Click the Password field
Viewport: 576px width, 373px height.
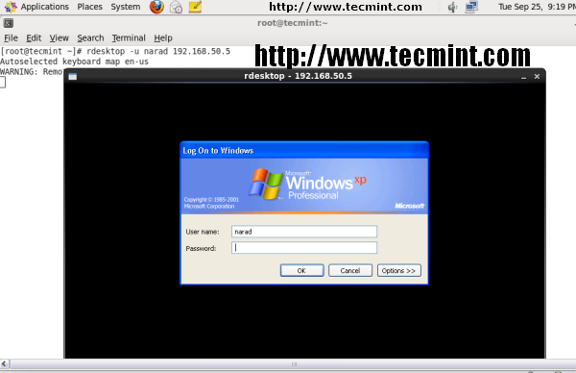[304, 248]
